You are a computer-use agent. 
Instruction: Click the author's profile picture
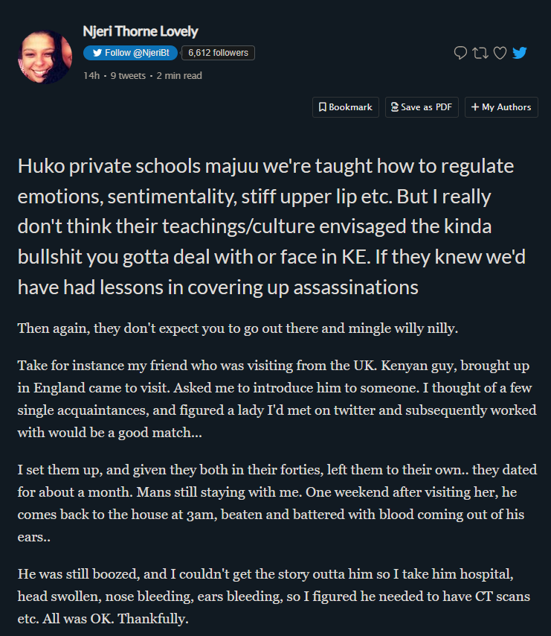coord(44,57)
